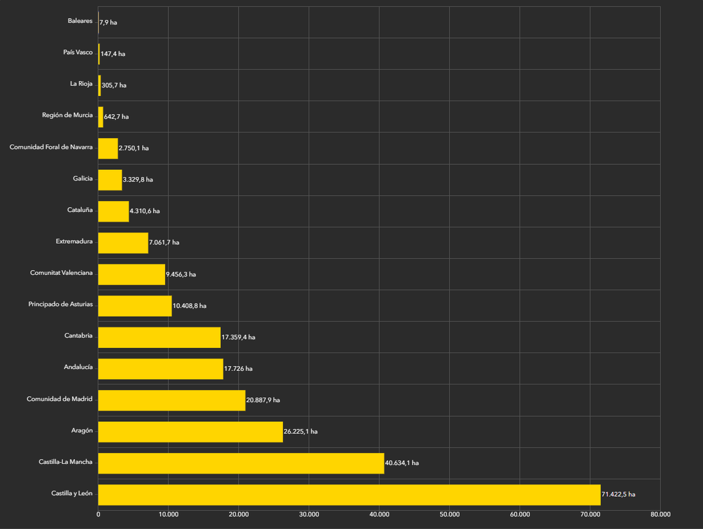The image size is (703, 529).
Task: Click the Región de Murcia axis label
Action: point(67,115)
